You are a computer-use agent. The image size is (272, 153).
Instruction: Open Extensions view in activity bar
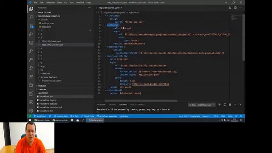(x=31, y=93)
